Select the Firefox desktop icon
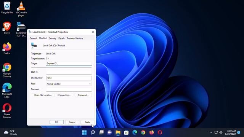This screenshot has width=244, height=137. (x=7, y=48)
